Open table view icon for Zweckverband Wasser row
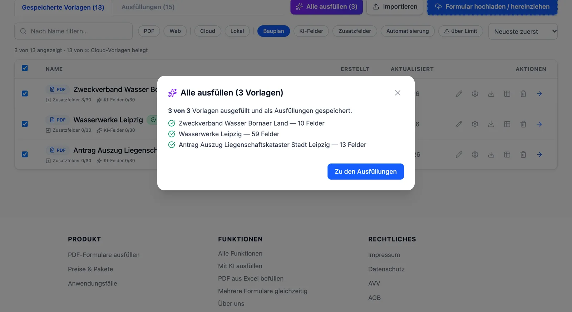The image size is (572, 312). (x=507, y=94)
